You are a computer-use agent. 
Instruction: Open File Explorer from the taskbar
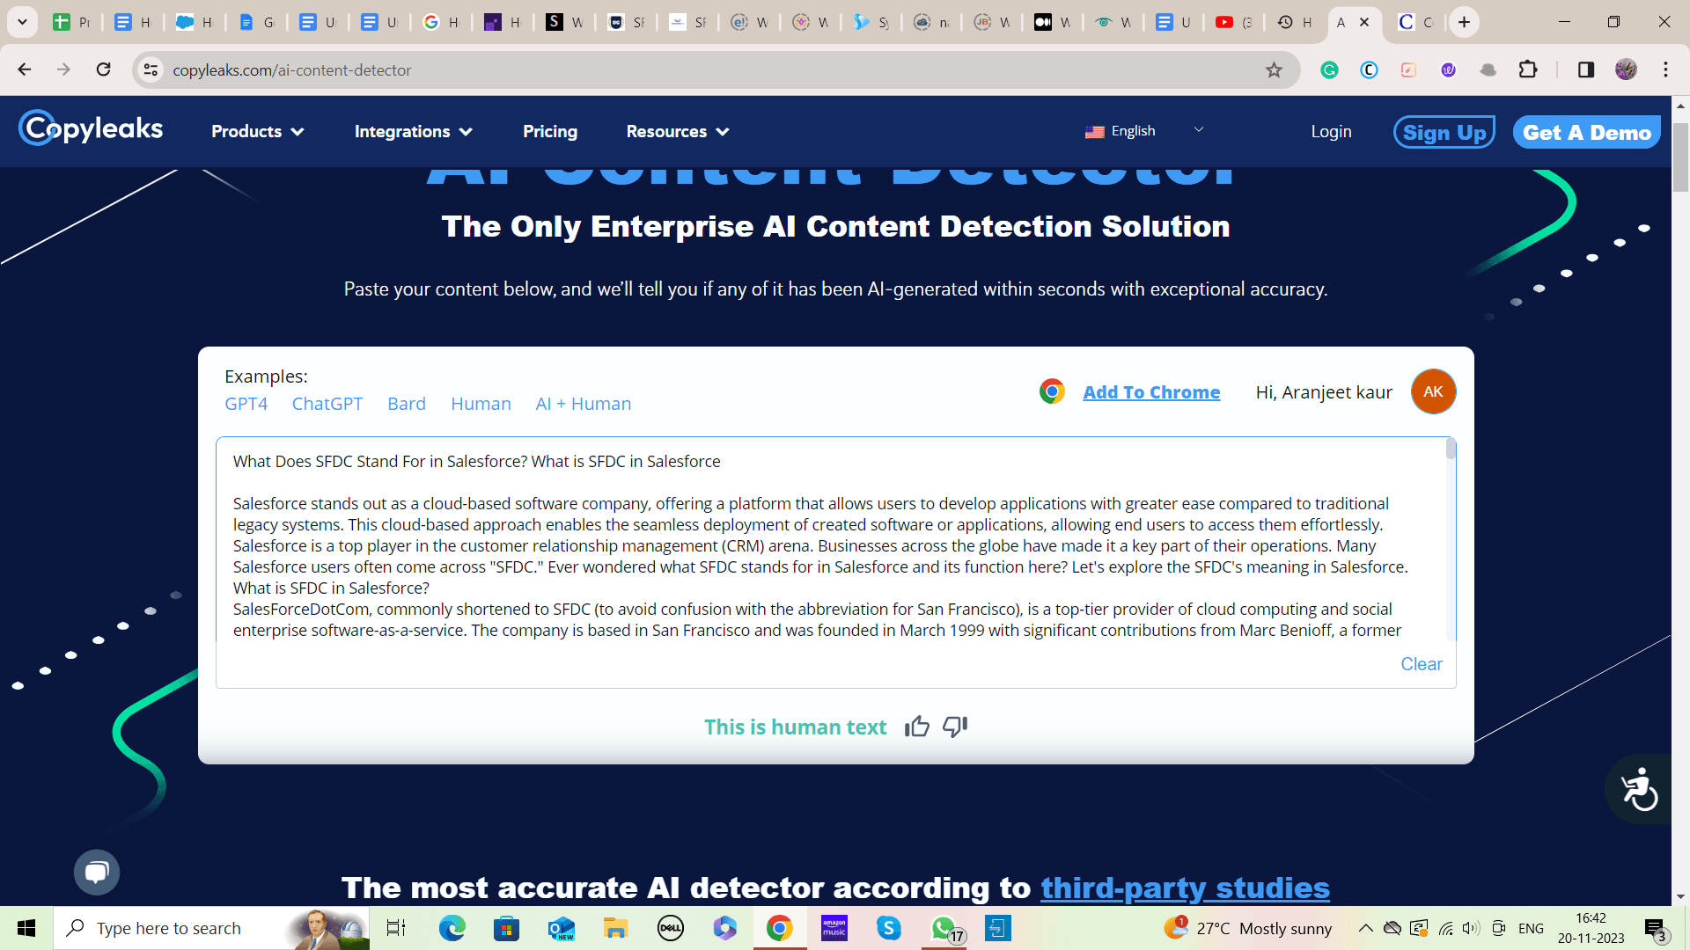point(615,928)
